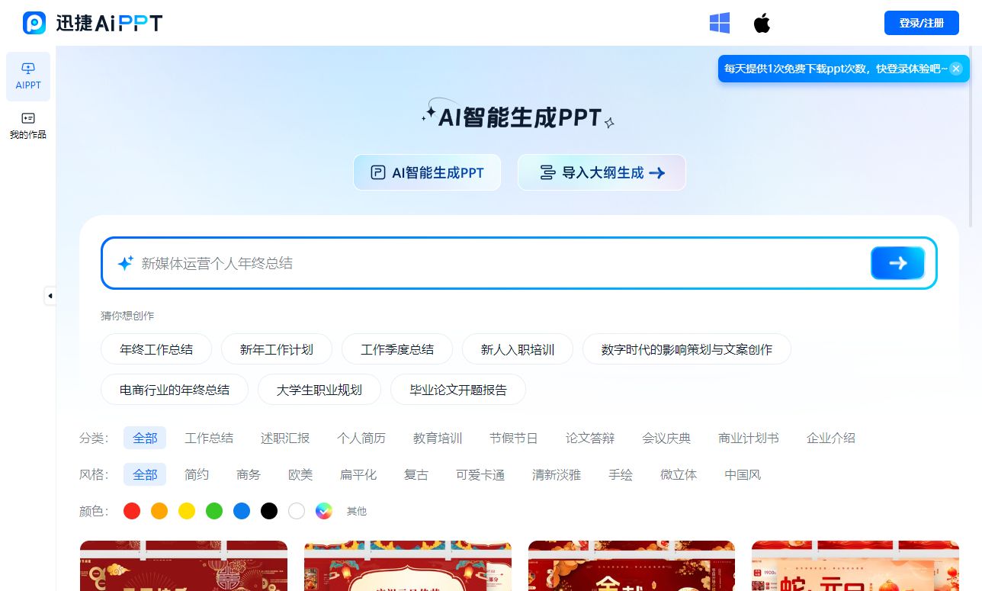Select the AI智能生成PPT tab
The image size is (982, 591).
pyautogui.click(x=427, y=172)
